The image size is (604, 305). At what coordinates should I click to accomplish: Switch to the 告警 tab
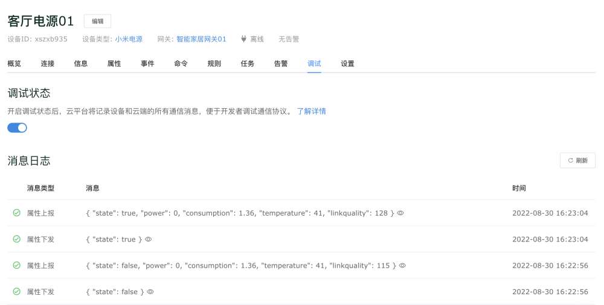(x=281, y=63)
